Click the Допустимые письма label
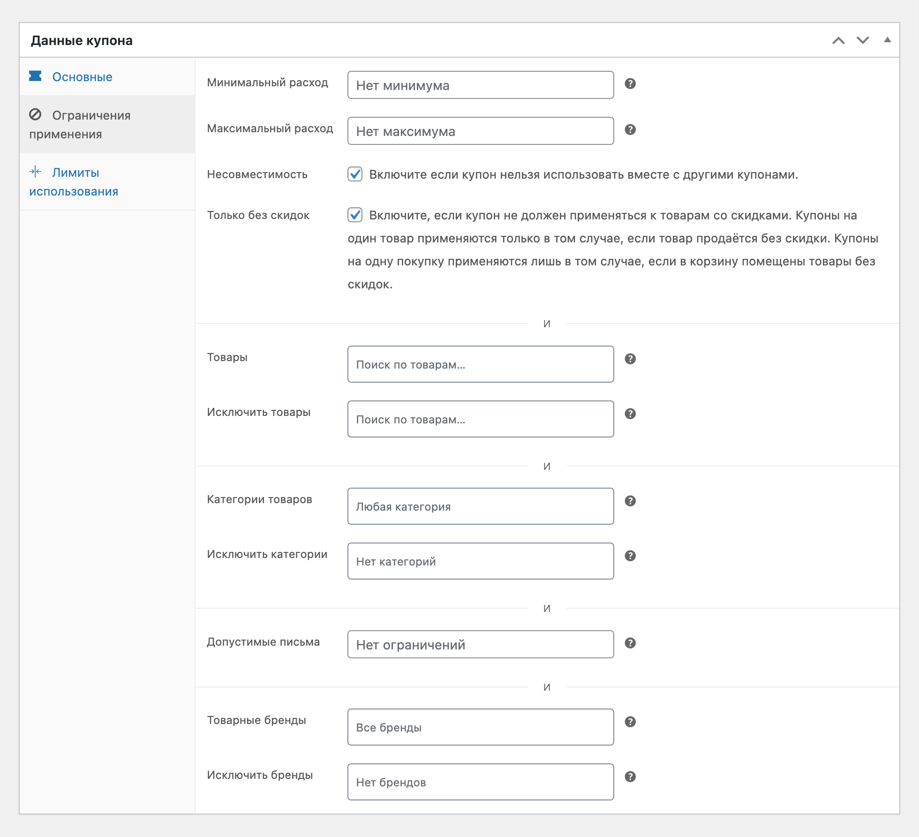The width and height of the screenshot is (919, 837). [263, 642]
